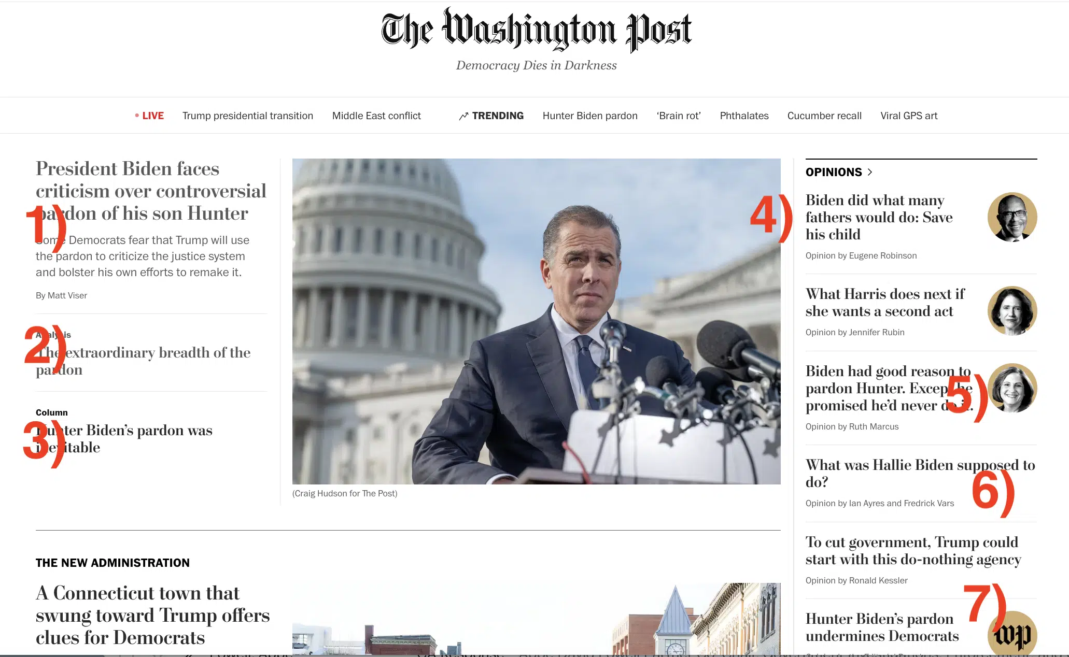Screen dimensions: 1069x657
Task: Click The Washington Post masthead logo
Action: pos(536,30)
